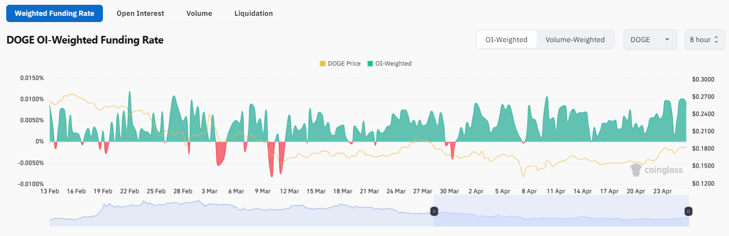Open the Liquidation tab

click(254, 13)
